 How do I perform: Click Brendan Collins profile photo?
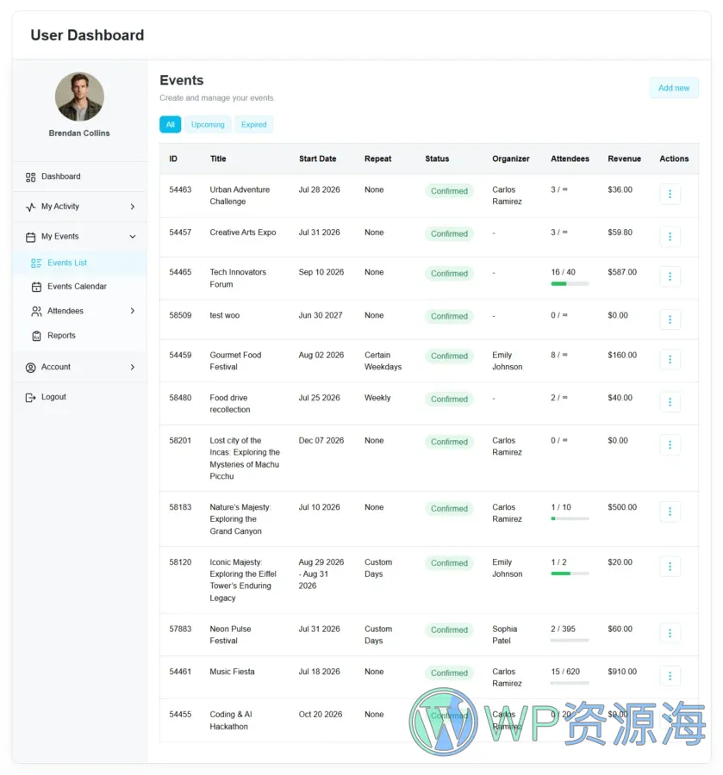[x=79, y=96]
